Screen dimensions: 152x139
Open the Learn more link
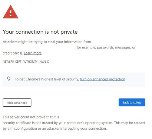[x=33, y=53]
